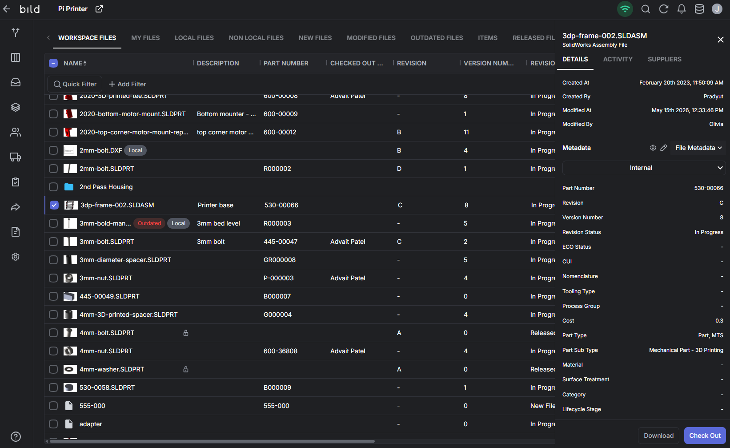Open the File Metadata dropdown

(698, 148)
